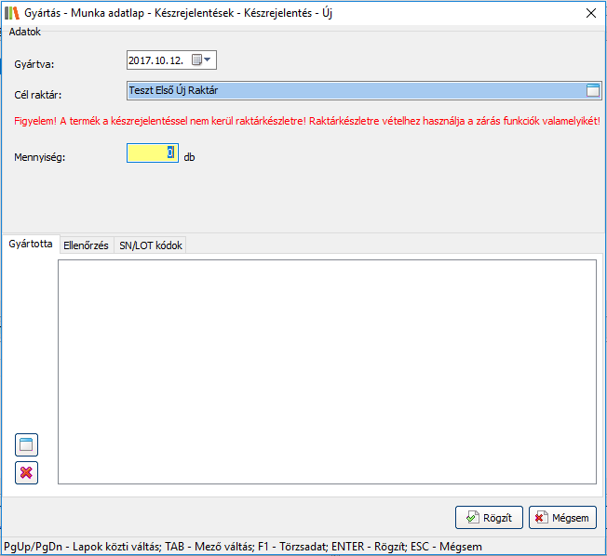Click inside the empty Gyártotta list area
This screenshot has width=607, height=556.
pos(326,372)
